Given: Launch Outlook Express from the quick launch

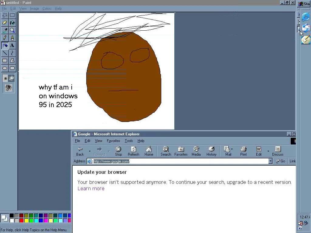Looking at the screenshot, I should (x=306, y=28).
